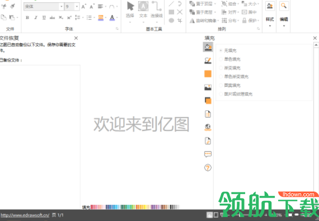Expand the 对齐 align dropdown
Viewport: 319px width, 221px height.
click(x=238, y=12)
